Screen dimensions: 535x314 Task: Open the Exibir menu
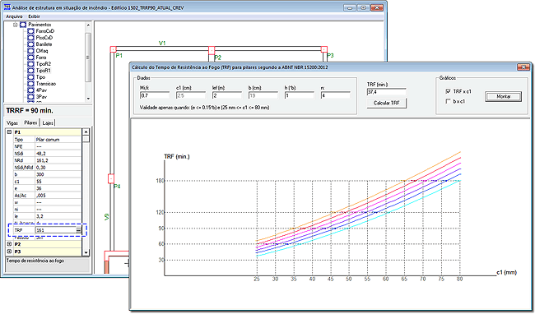(34, 16)
